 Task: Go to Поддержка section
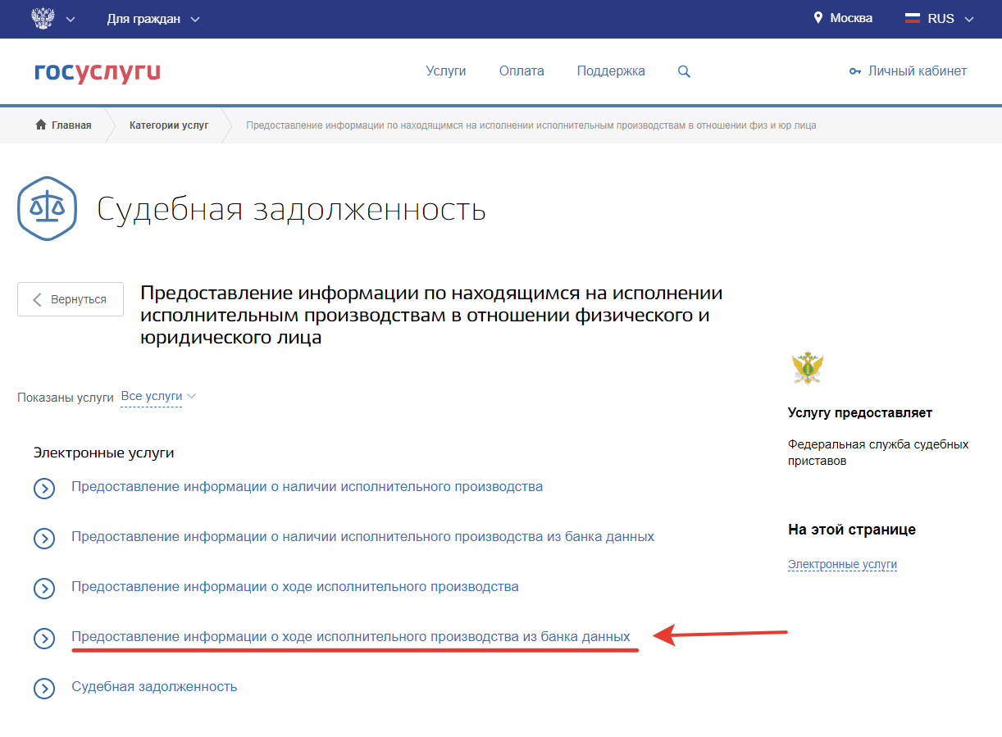pyautogui.click(x=611, y=71)
